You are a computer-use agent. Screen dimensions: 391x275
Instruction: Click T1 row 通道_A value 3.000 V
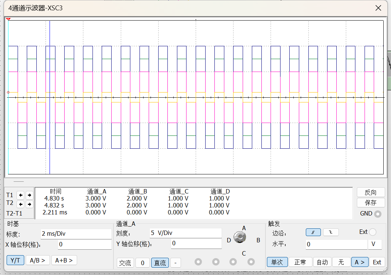click(96, 199)
